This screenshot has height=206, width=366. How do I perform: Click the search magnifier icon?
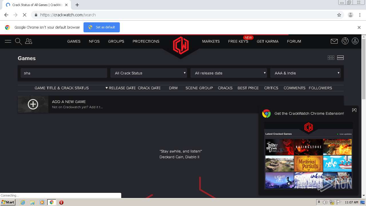point(18,41)
